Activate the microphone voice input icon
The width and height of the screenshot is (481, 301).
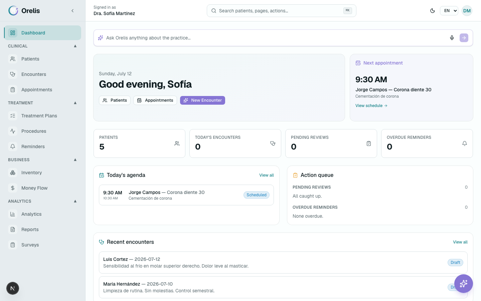[x=452, y=38]
